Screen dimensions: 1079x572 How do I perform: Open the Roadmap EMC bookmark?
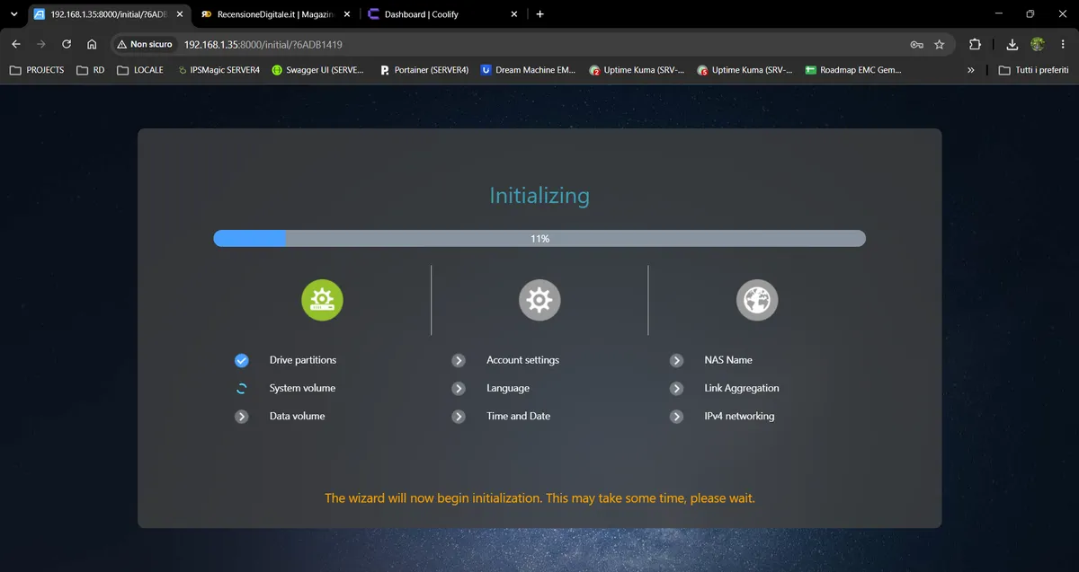click(853, 70)
